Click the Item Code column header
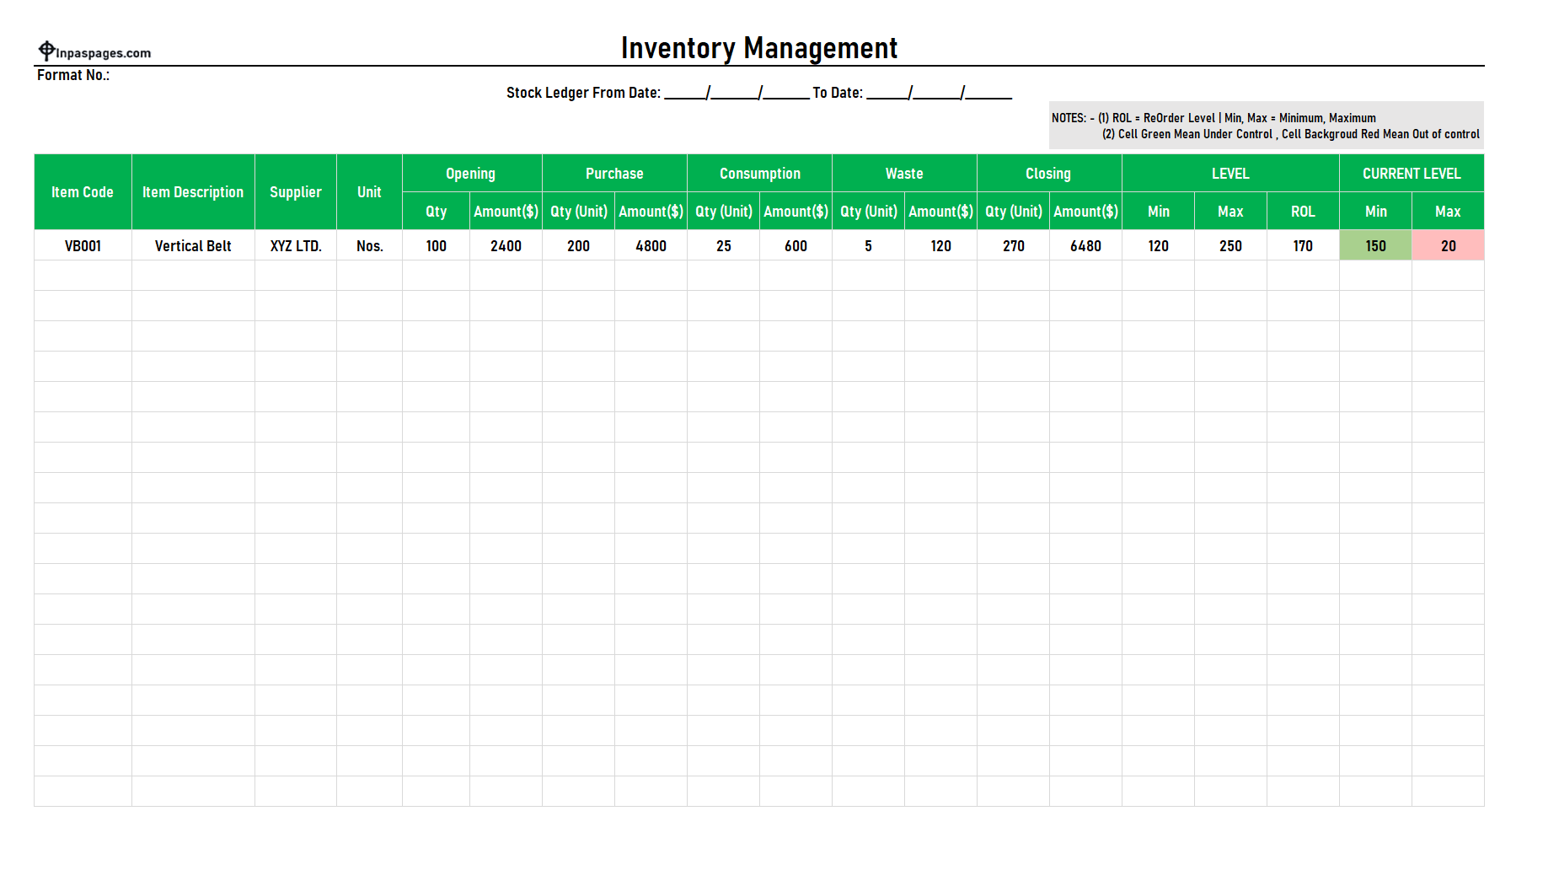Viewport: 1559px width, 870px height. (x=83, y=192)
